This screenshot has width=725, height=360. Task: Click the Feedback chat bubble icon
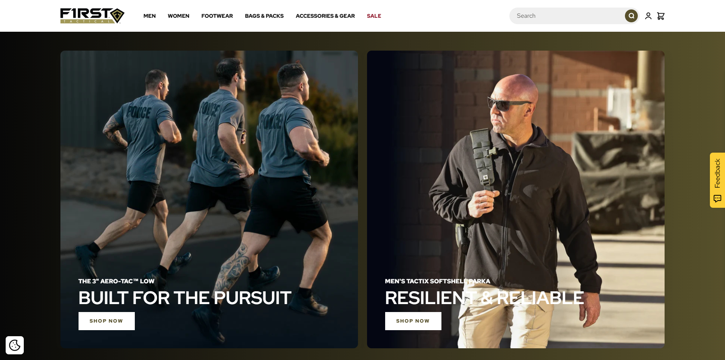717,198
